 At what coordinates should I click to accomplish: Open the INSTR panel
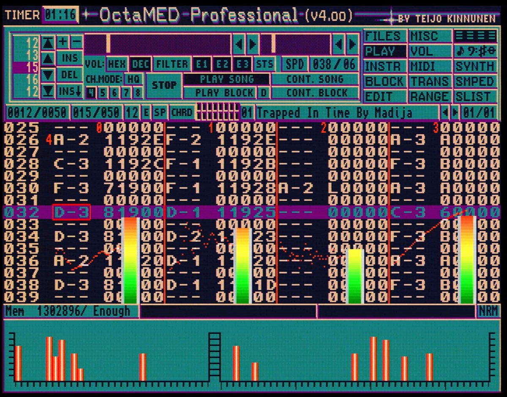385,66
